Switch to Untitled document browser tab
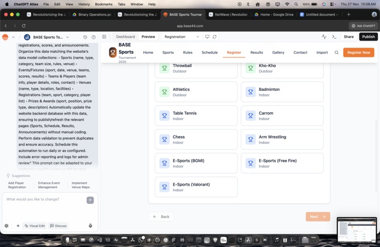Screen dimensions: 380x247 click(x=319, y=15)
